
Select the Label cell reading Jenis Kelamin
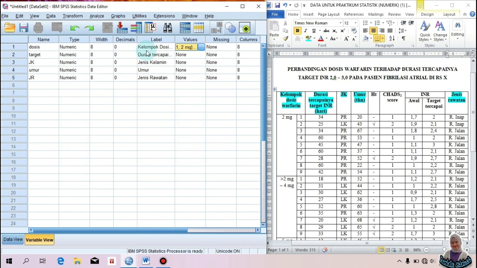click(x=156, y=62)
